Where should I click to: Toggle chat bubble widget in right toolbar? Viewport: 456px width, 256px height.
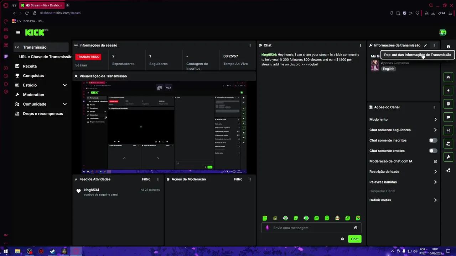[x=448, y=117]
